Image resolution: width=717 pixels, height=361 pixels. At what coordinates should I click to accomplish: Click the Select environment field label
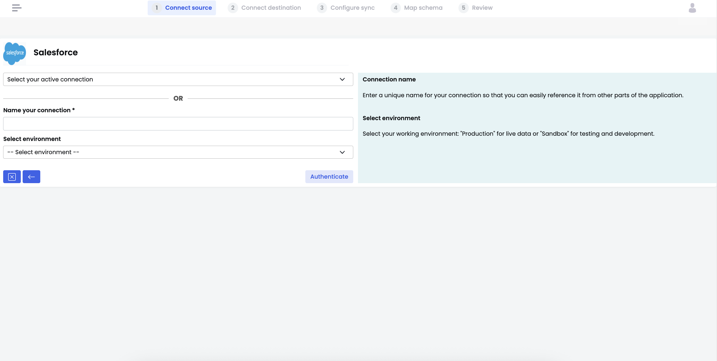(x=32, y=139)
